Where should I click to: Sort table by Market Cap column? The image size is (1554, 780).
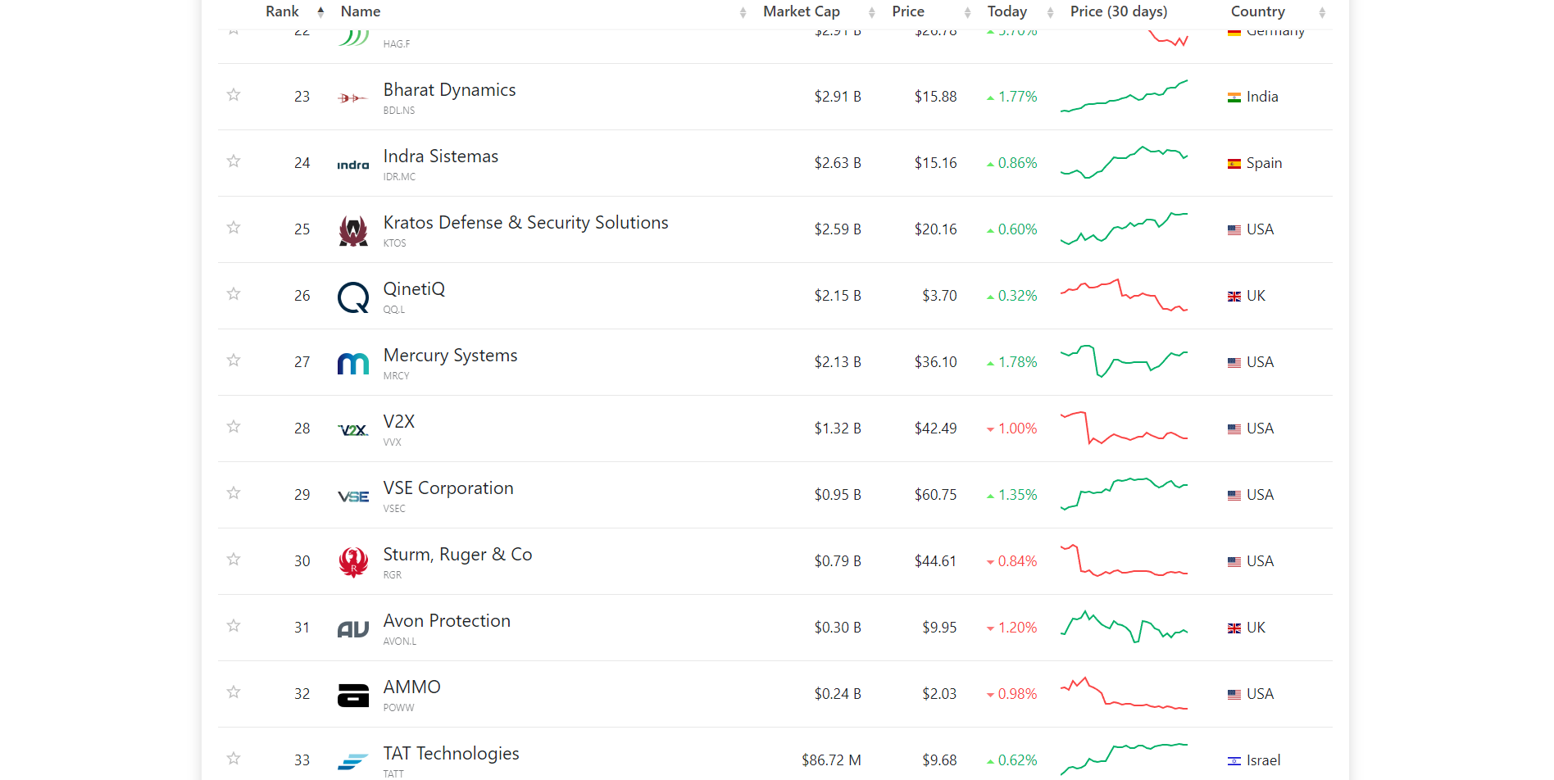[801, 11]
